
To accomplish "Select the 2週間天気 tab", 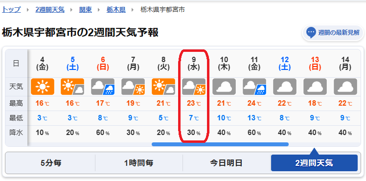I will [314, 163].
